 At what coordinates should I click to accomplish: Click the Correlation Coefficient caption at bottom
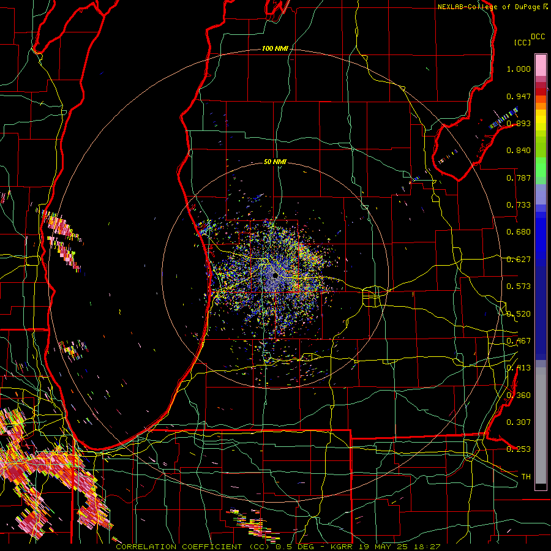(x=277, y=547)
